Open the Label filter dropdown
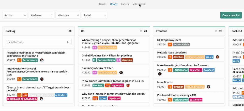Screen dimensions: 244x111 tap(94, 15)
